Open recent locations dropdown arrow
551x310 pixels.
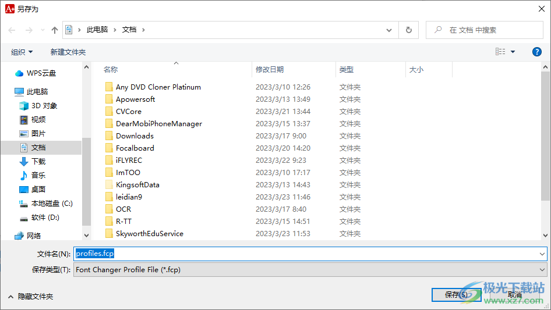coord(43,30)
